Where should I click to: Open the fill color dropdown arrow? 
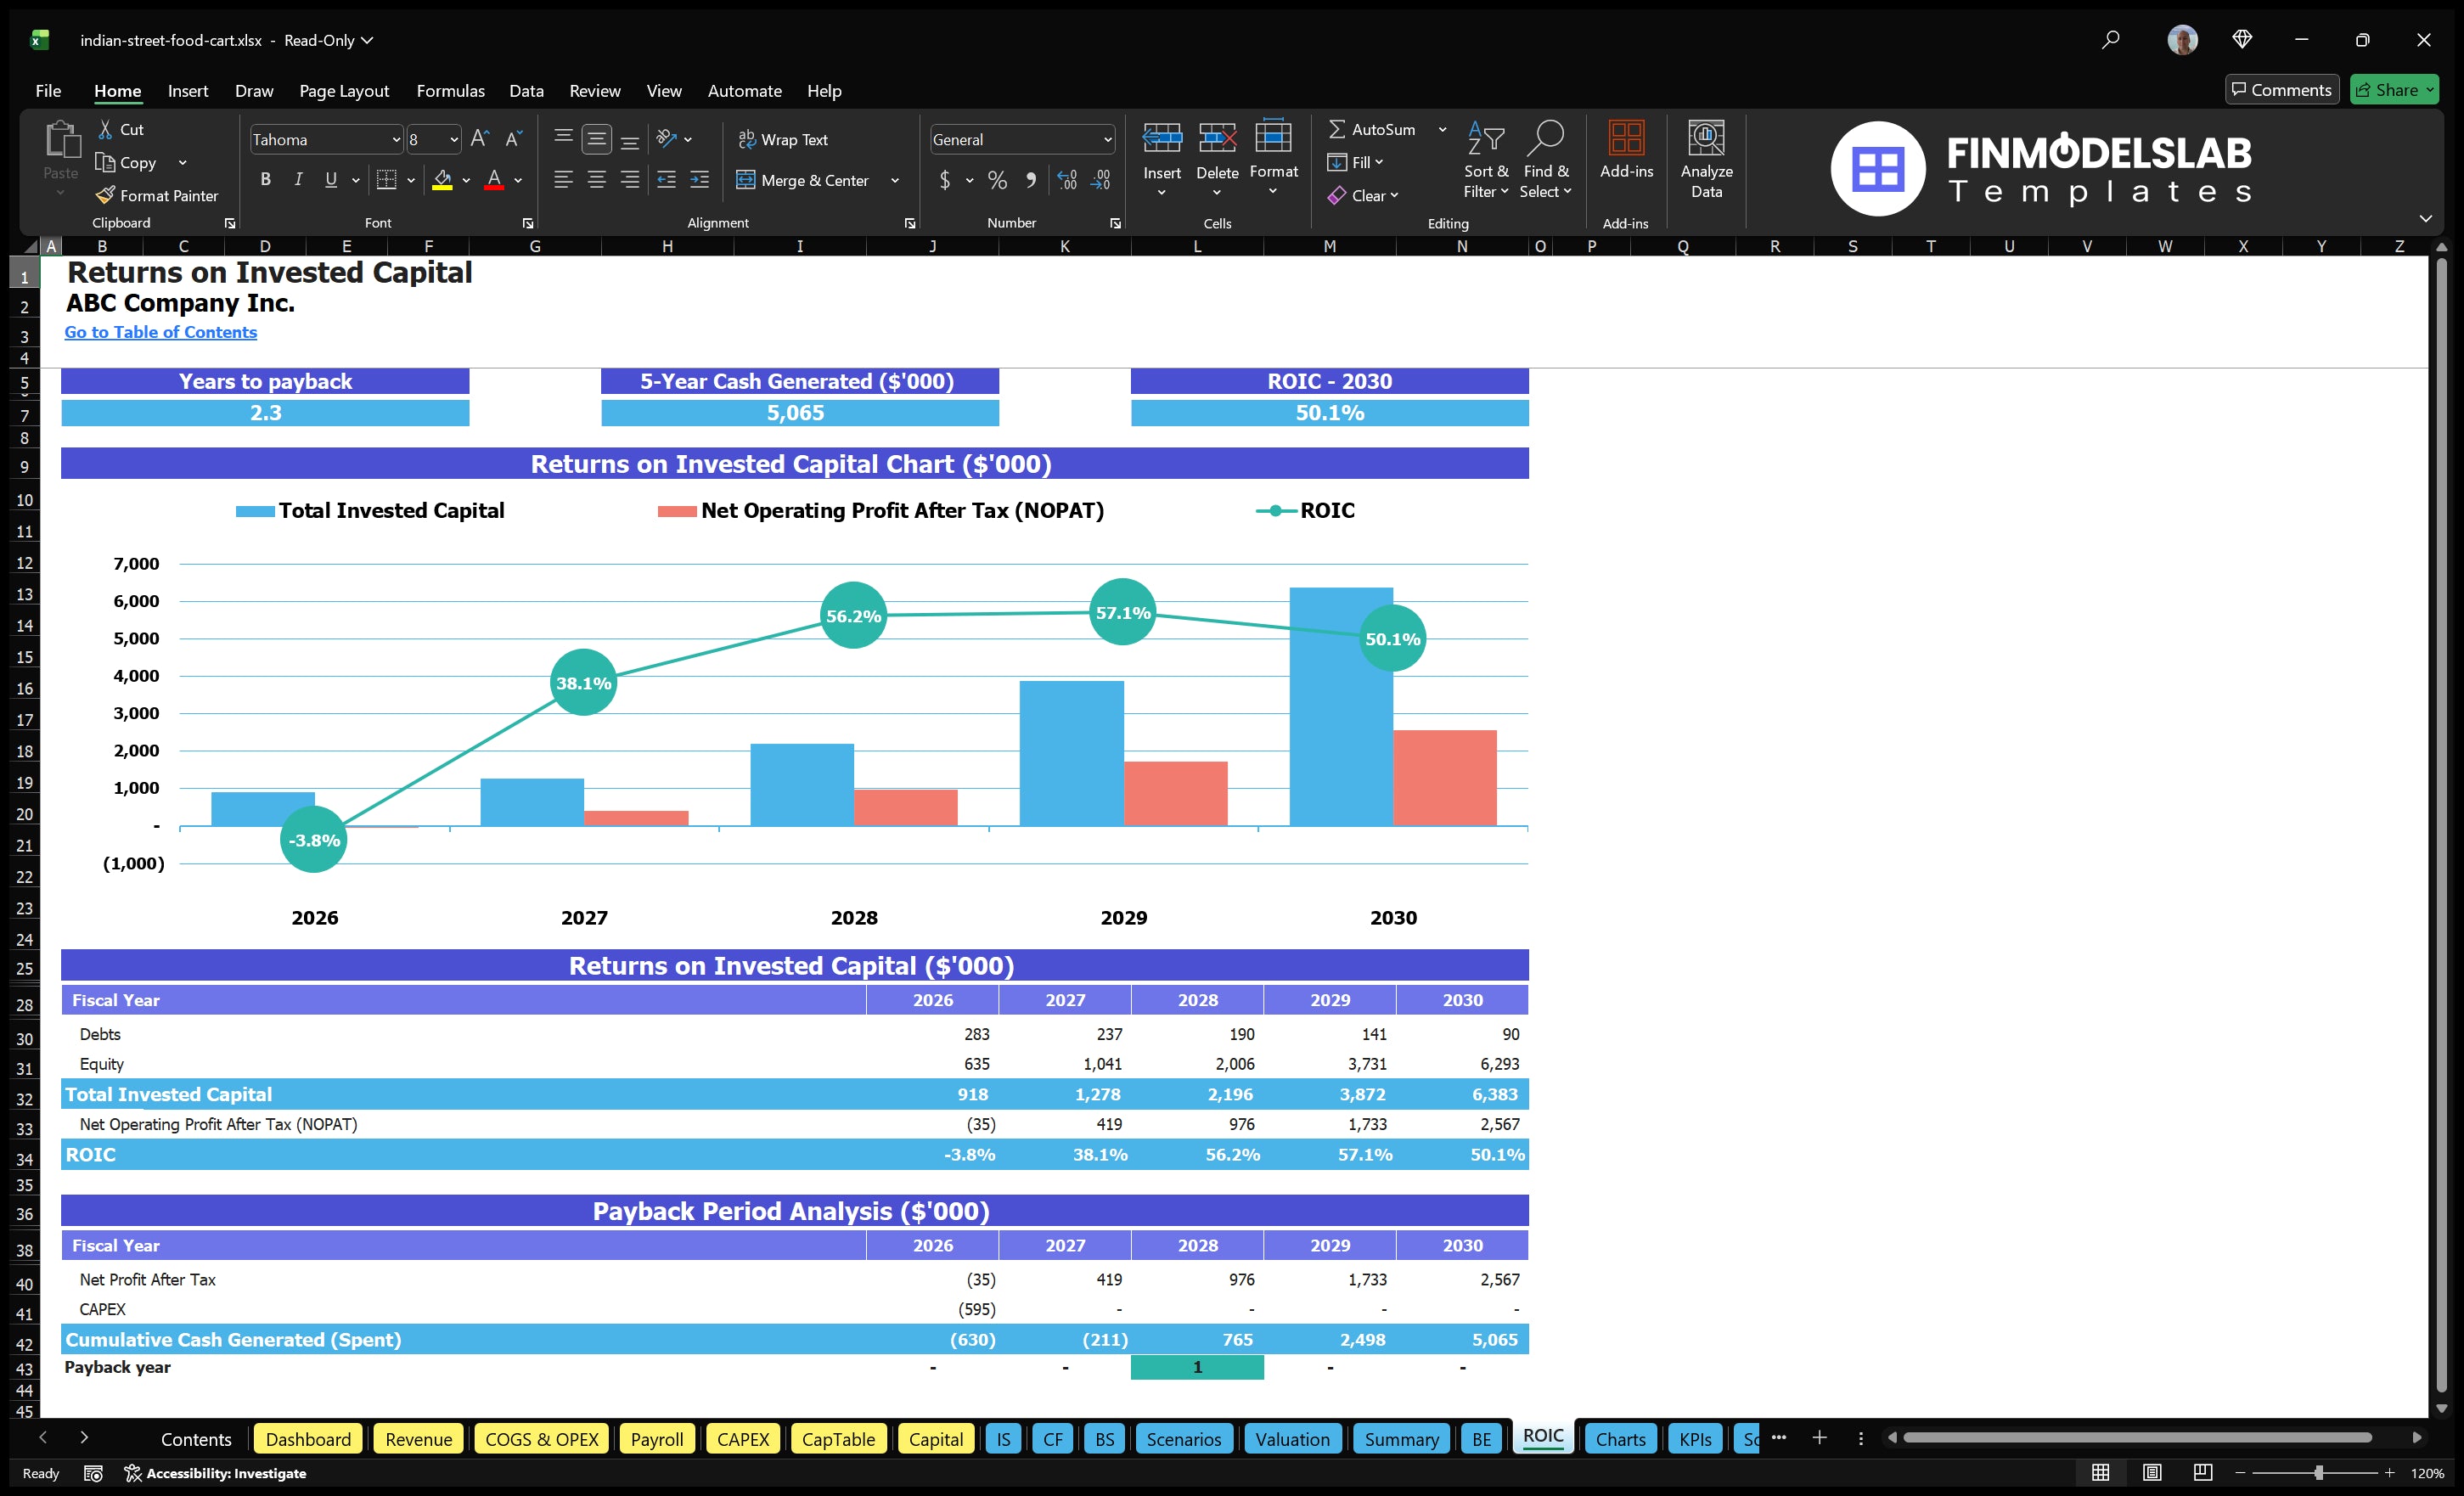coord(466,181)
